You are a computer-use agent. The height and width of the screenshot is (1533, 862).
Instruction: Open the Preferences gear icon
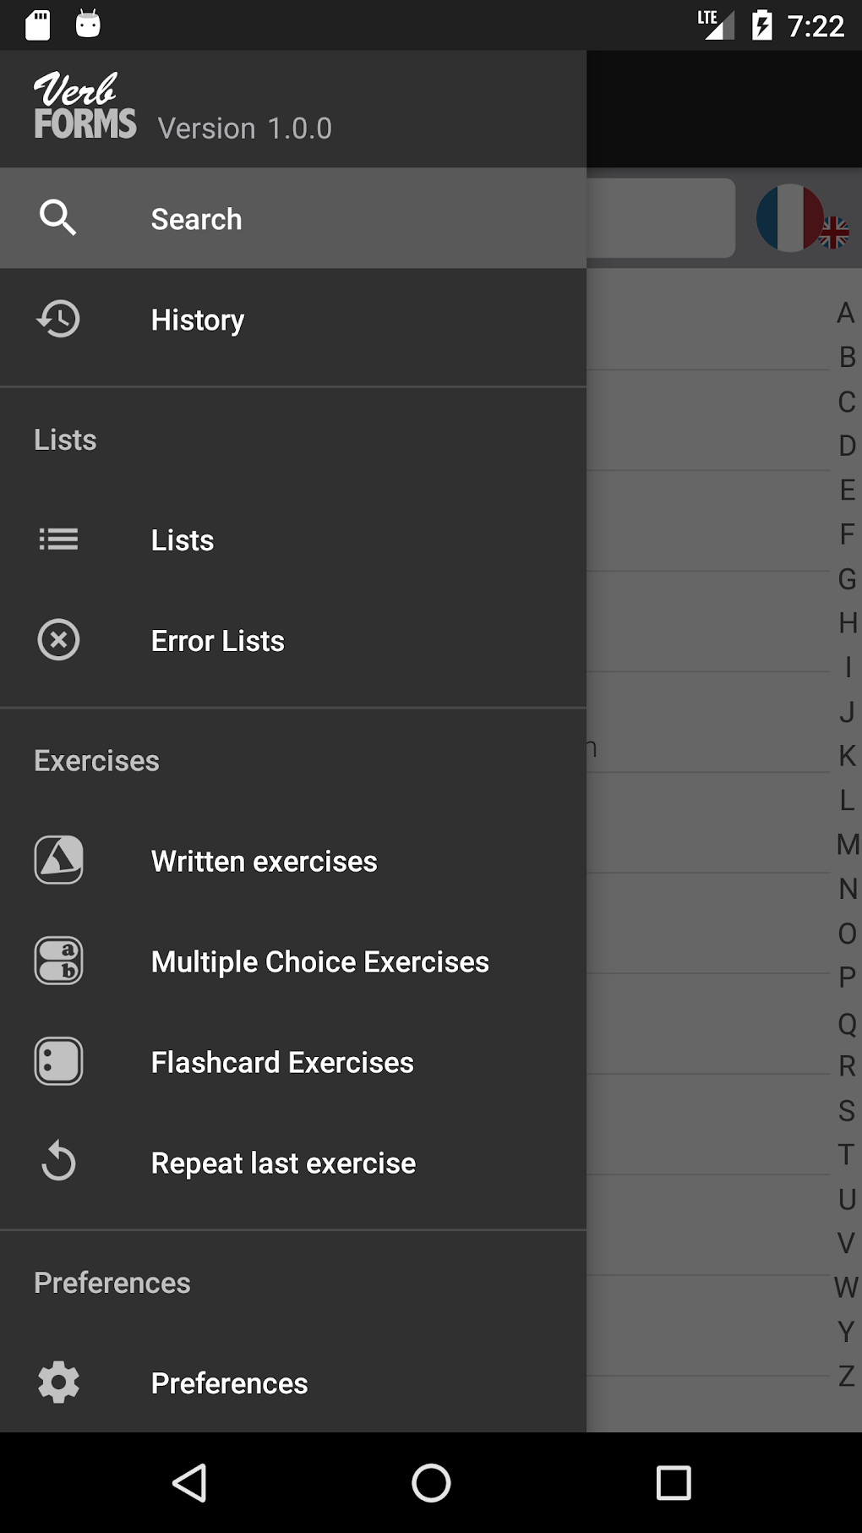[x=58, y=1382]
